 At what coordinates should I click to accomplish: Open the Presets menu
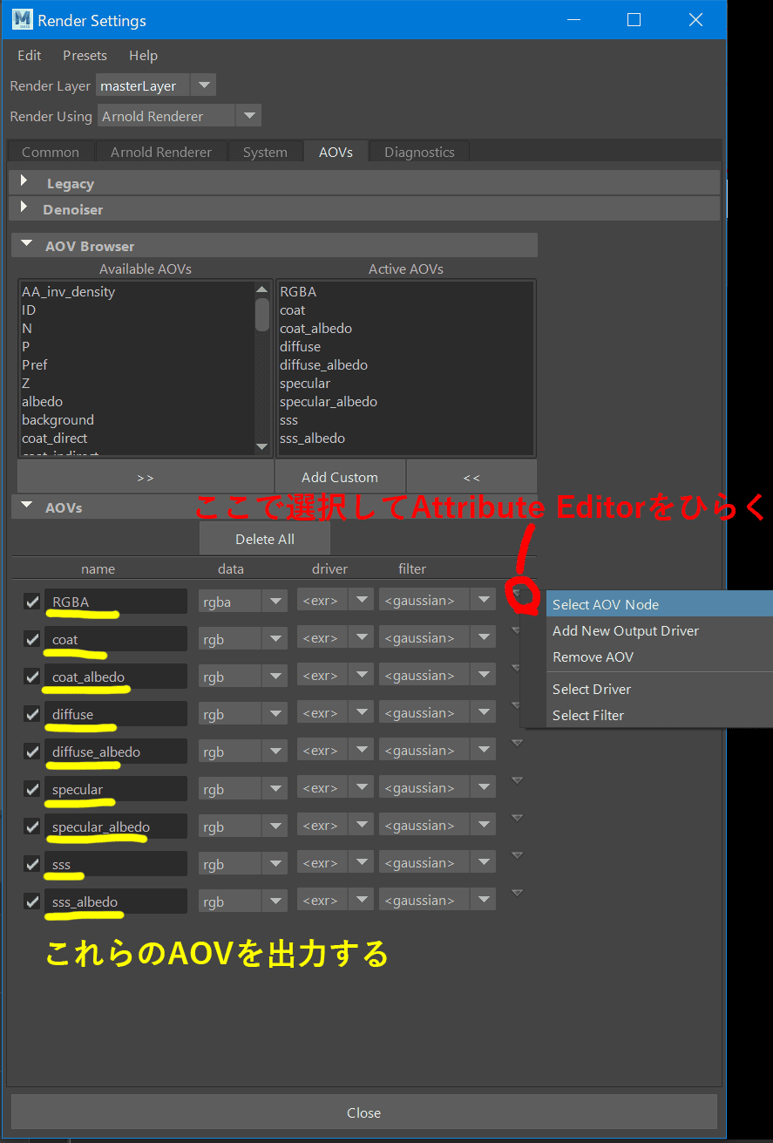85,55
